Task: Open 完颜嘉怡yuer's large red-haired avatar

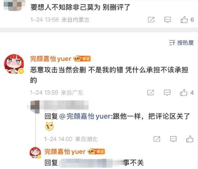Action: (x=14, y=64)
